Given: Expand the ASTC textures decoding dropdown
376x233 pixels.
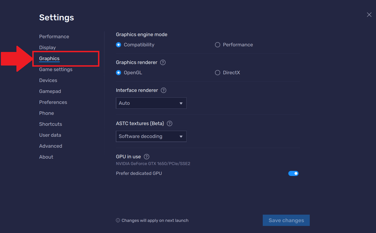Looking at the screenshot, I should click(151, 136).
